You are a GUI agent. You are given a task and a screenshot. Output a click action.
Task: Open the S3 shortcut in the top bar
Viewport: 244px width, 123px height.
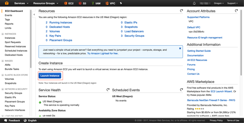click(x=82, y=3)
